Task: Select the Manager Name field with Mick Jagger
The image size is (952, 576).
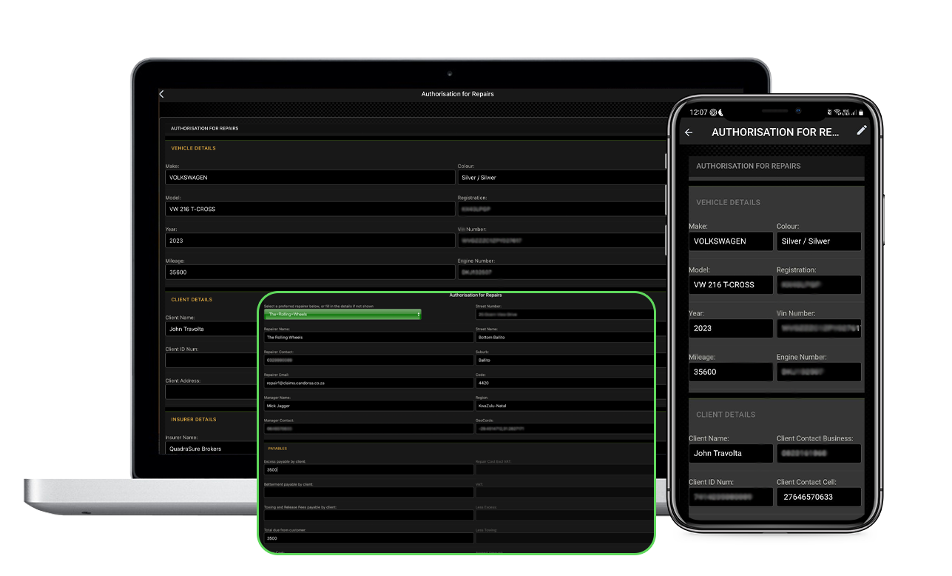Action: 368,406
